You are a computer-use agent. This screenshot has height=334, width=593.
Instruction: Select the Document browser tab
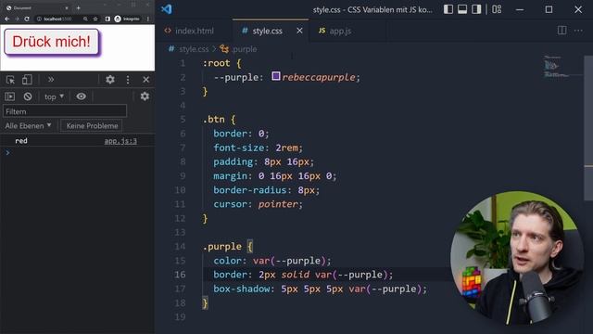click(x=37, y=7)
